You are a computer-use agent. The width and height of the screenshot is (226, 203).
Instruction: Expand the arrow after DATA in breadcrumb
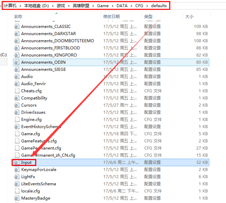131,6
